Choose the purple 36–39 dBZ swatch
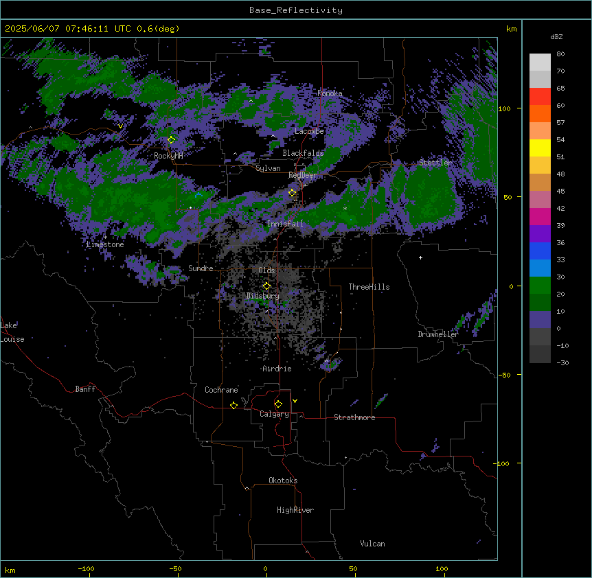Viewport: 592px width, 578px height. tap(540, 234)
